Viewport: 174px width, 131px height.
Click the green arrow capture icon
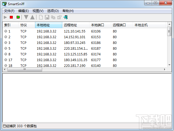18,17
